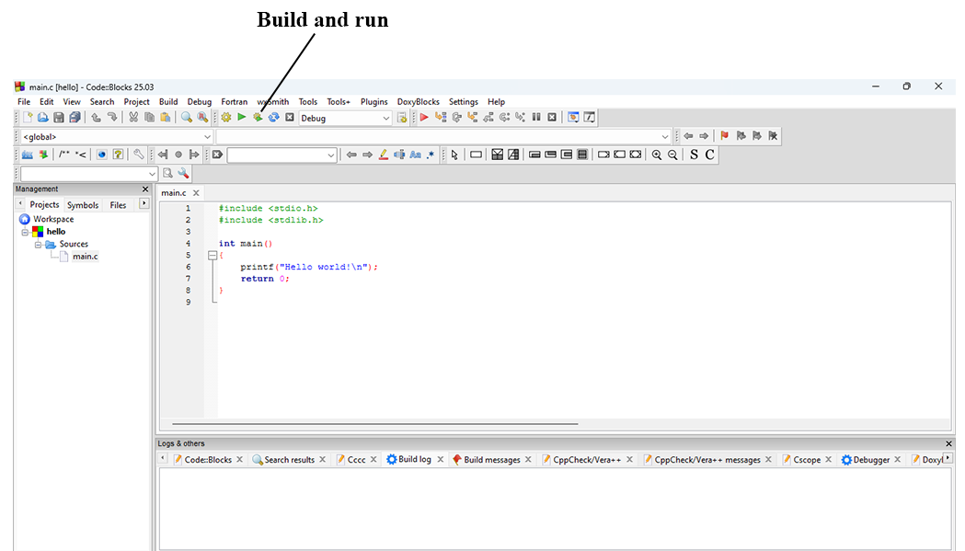The width and height of the screenshot is (965, 551).
Task: Select main.c in the project tree
Action: tap(85, 257)
